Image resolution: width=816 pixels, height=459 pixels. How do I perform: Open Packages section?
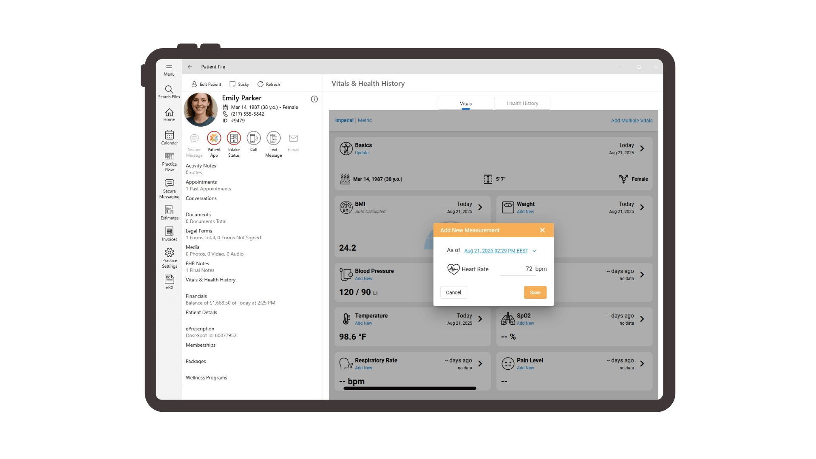click(x=195, y=361)
